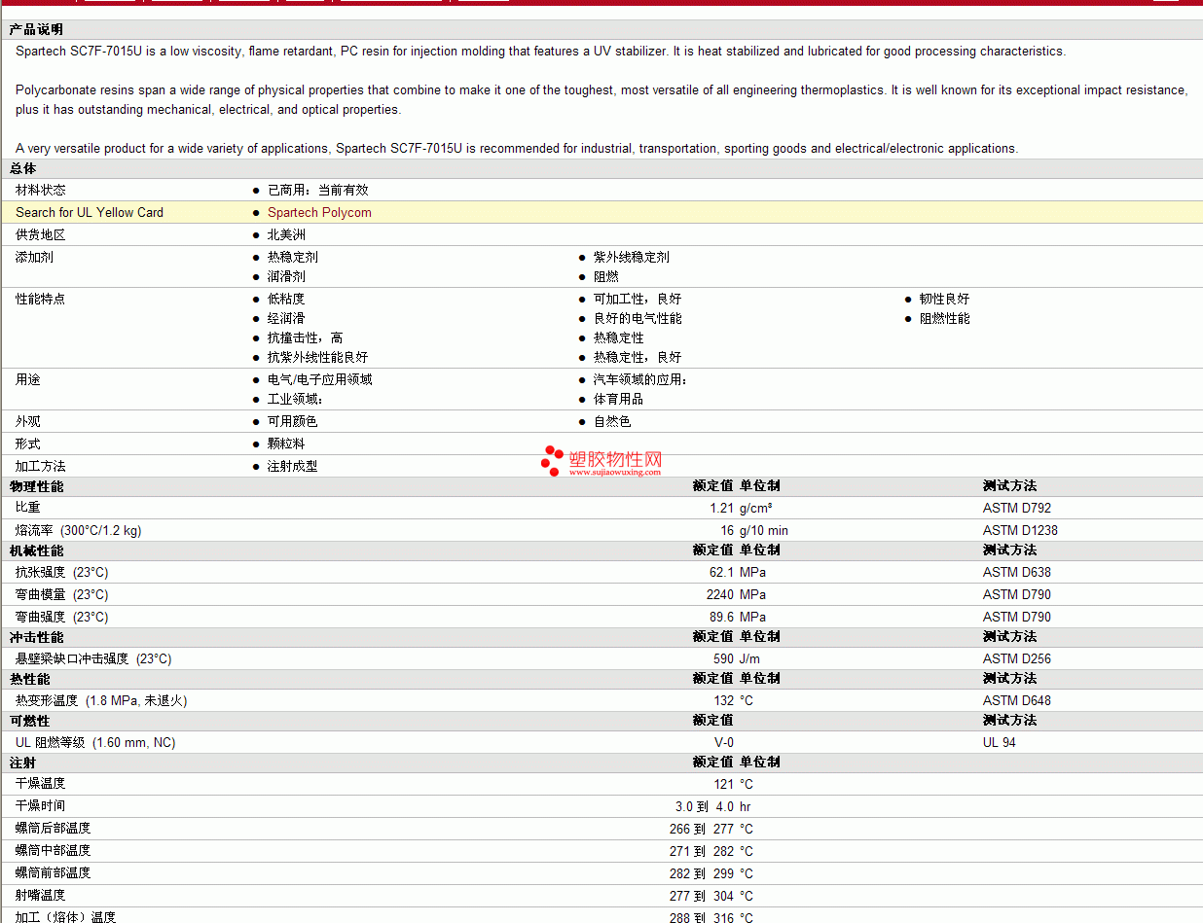Click the '供货地区' row label

[x=41, y=234]
